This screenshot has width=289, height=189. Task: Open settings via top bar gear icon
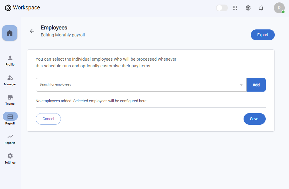[248, 8]
